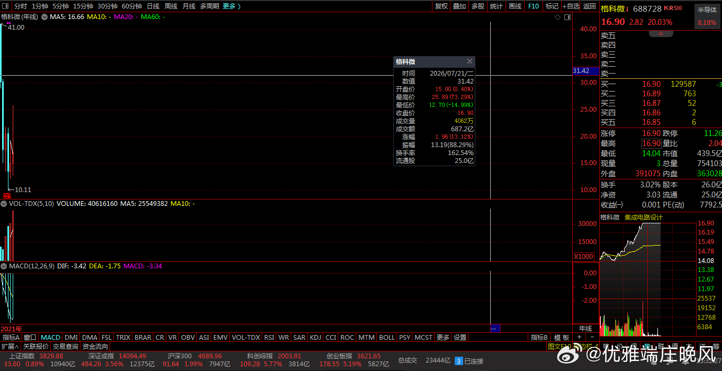Open the 多周期 multi-period view
This screenshot has width=722, height=371.
210,6
